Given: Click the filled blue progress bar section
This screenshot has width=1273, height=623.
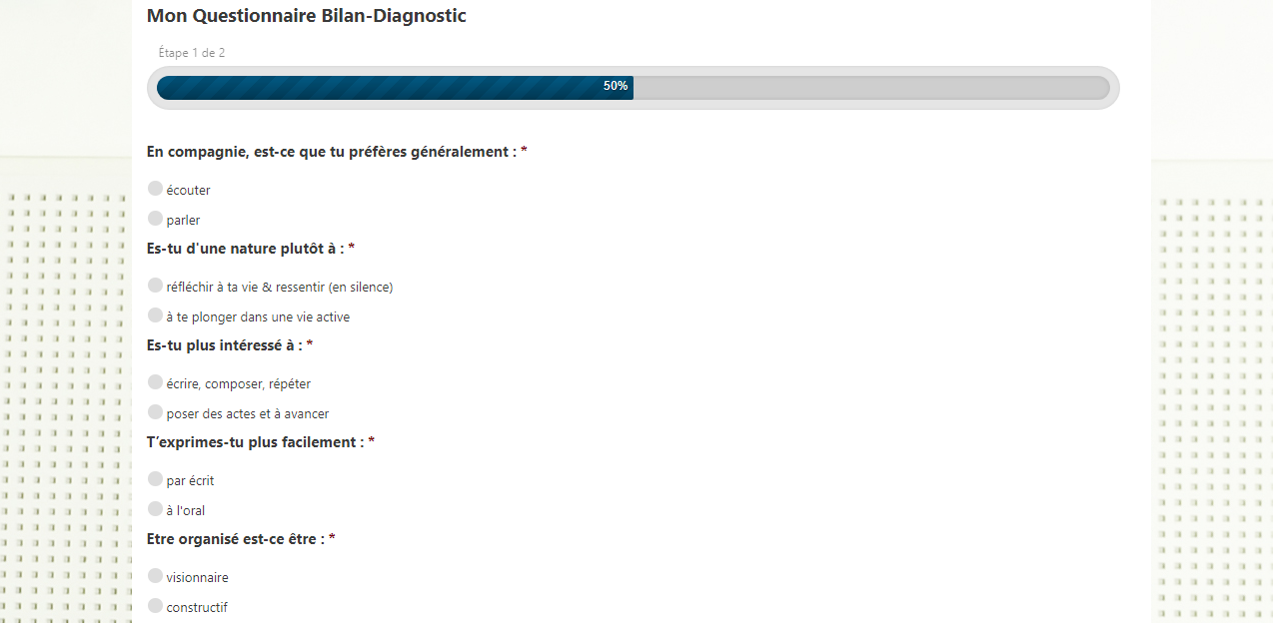Looking at the screenshot, I should coord(380,88).
